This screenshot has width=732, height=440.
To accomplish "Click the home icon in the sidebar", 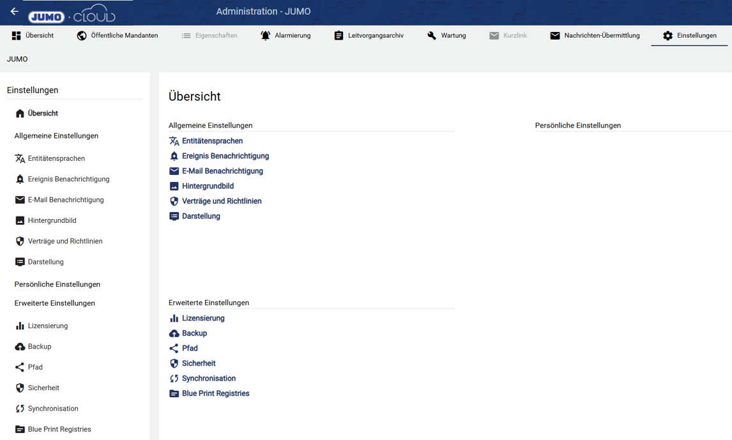I will coord(20,114).
